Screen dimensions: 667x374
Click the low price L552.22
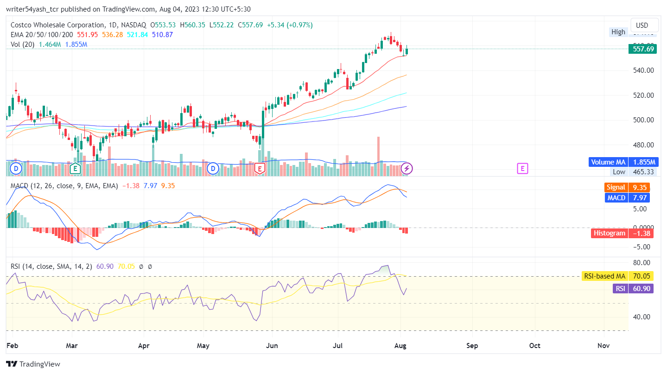(222, 25)
